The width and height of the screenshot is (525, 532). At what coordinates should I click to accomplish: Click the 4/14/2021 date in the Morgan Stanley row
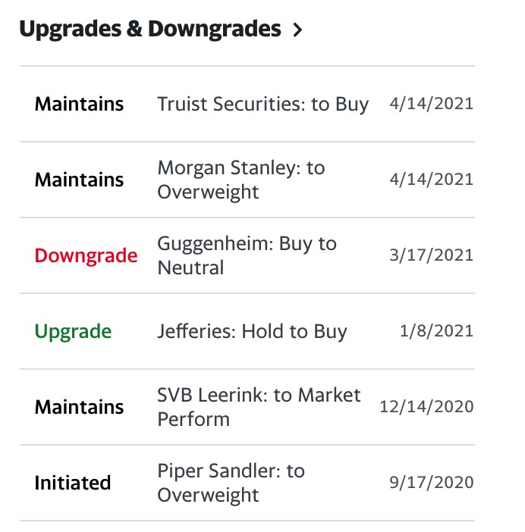[x=431, y=180]
